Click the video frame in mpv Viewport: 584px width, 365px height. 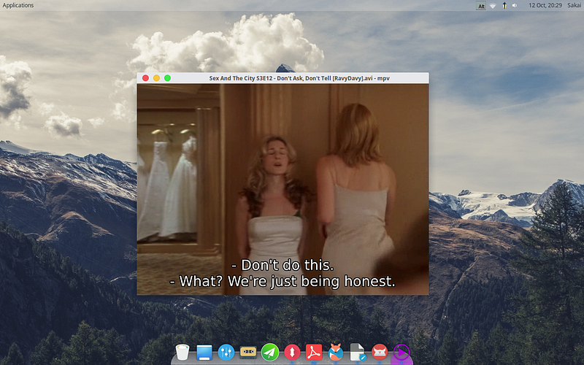pos(283,189)
